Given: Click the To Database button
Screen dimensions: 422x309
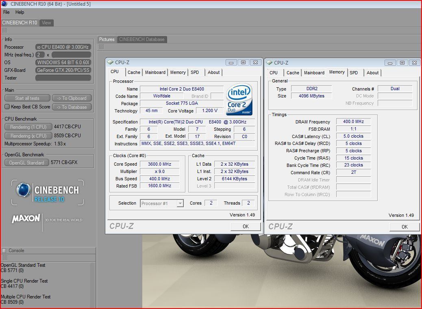Looking at the screenshot, I should (x=72, y=107).
